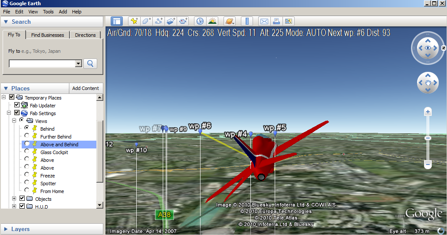
Task: Open the View menu
Action: pos(33,12)
